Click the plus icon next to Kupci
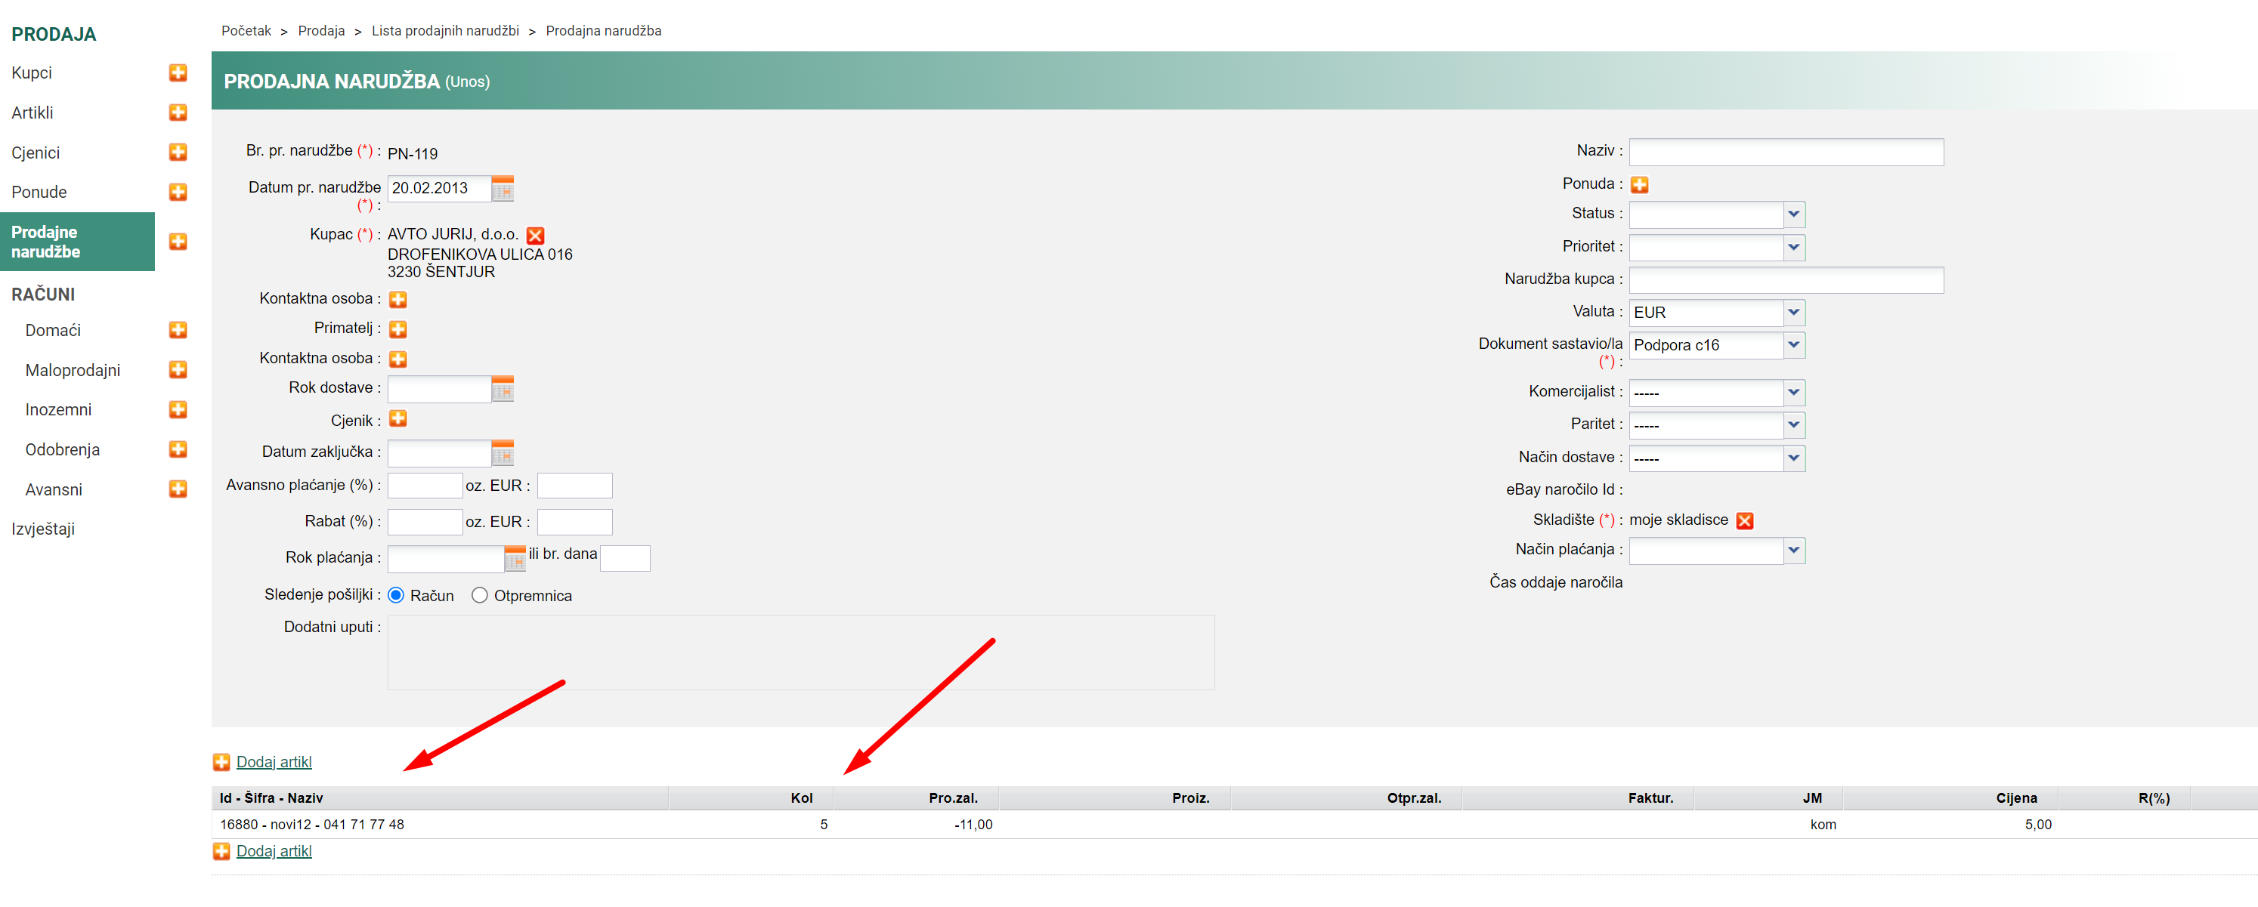The image size is (2258, 907). click(x=178, y=72)
